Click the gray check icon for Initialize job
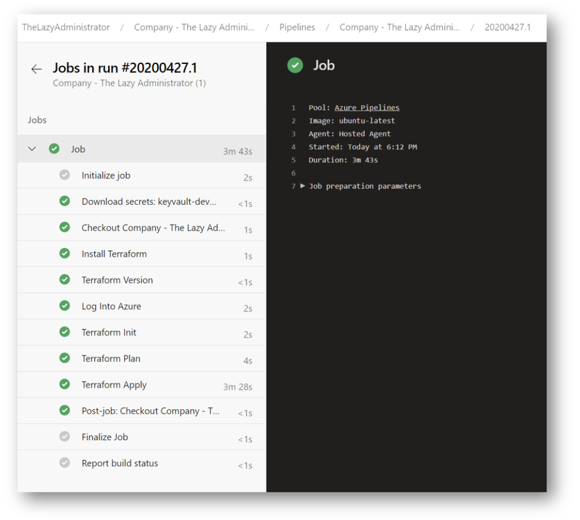The height and width of the screenshot is (520, 580). pyautogui.click(x=65, y=175)
